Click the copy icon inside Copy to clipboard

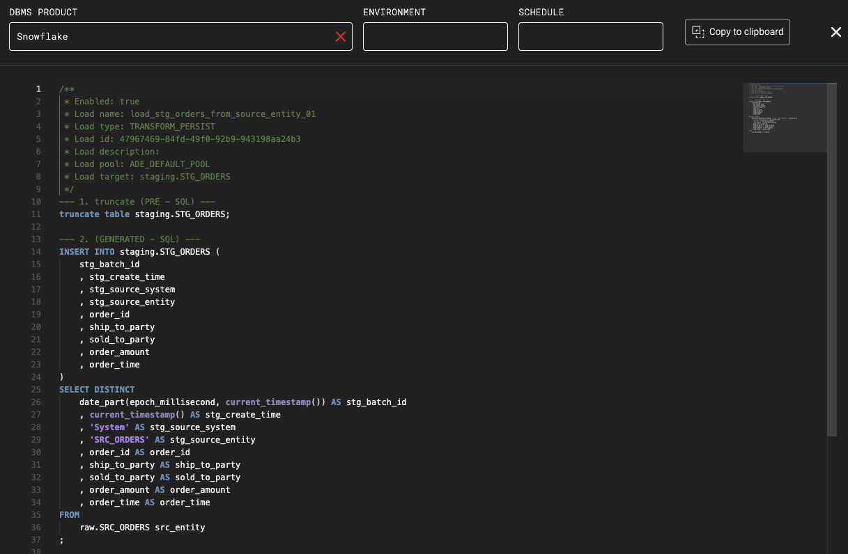point(698,32)
